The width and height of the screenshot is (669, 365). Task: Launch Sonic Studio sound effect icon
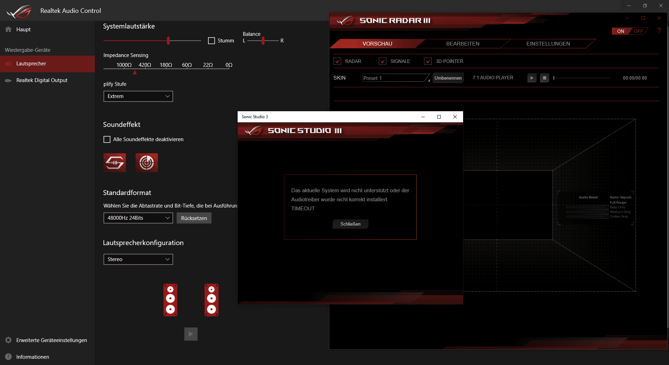click(115, 163)
